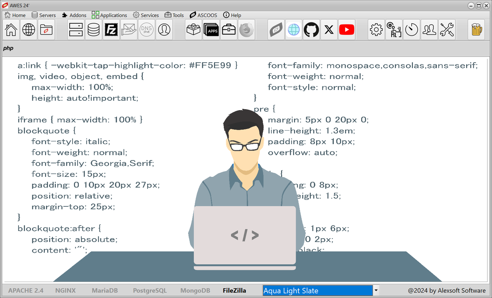Expand the theme dropdown arrow

(x=376, y=291)
